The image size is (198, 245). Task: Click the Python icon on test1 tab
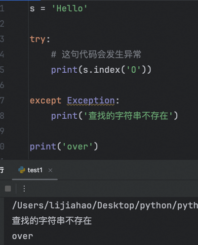click(x=22, y=170)
